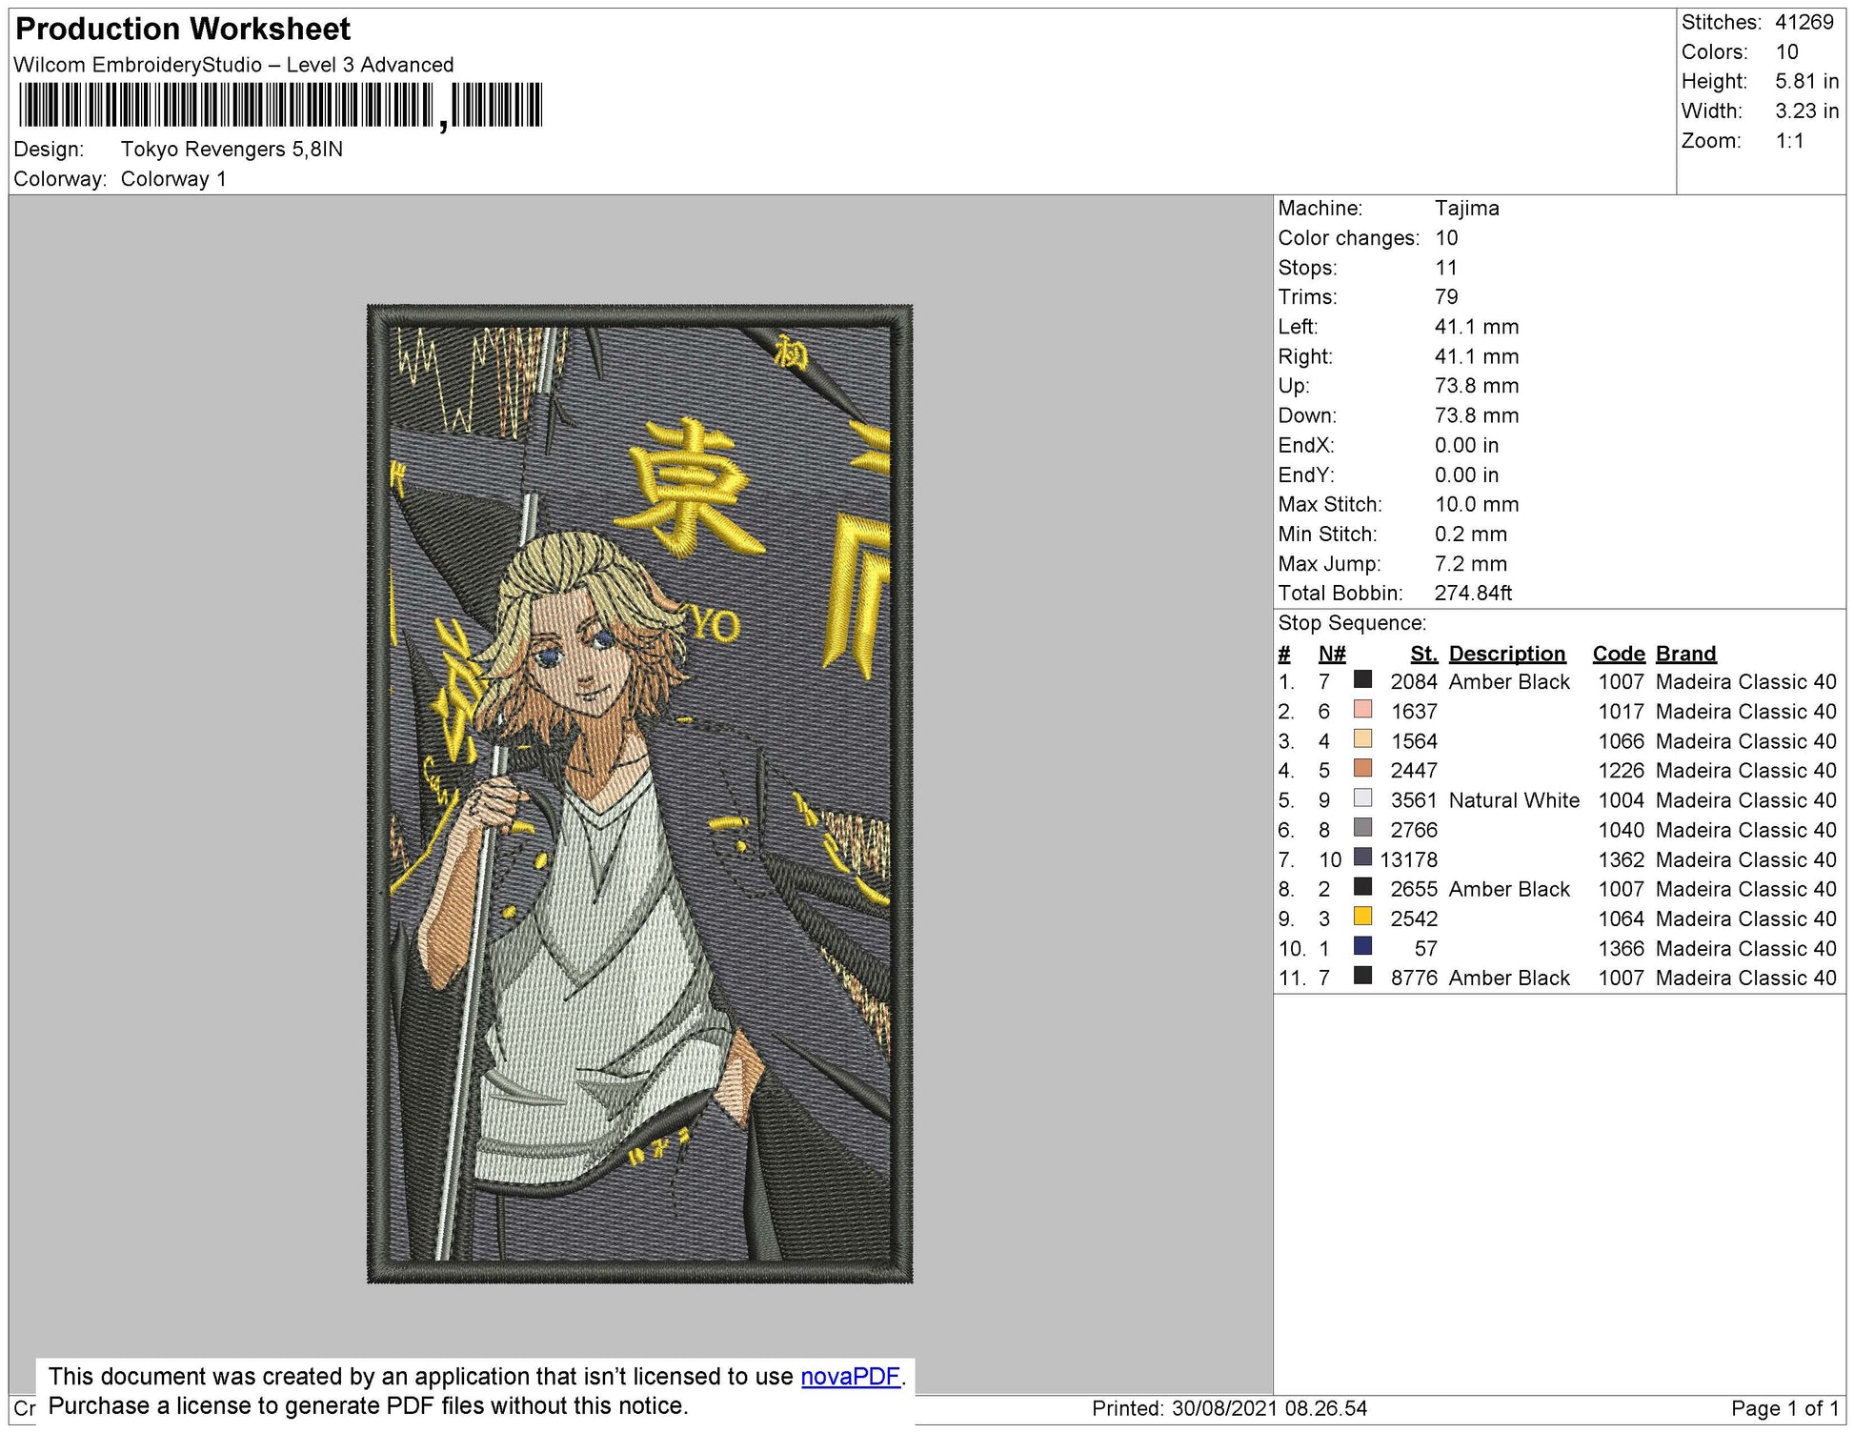Click the Natural White color swatch
The image size is (1854, 1433).
pyautogui.click(x=1362, y=797)
